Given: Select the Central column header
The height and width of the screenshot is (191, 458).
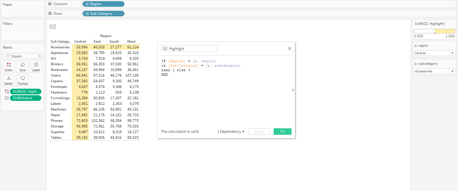Looking at the screenshot, I should [80, 42].
